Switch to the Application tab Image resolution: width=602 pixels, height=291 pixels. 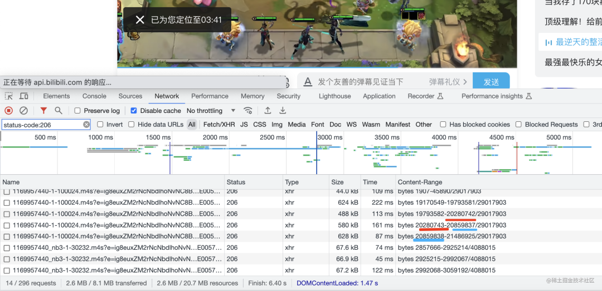(379, 96)
